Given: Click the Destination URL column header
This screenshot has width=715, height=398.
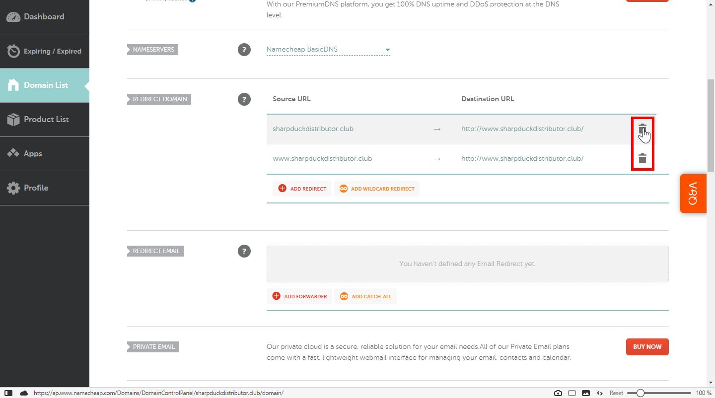Looking at the screenshot, I should [488, 99].
